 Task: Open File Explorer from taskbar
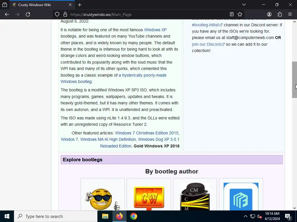[x=105, y=216]
